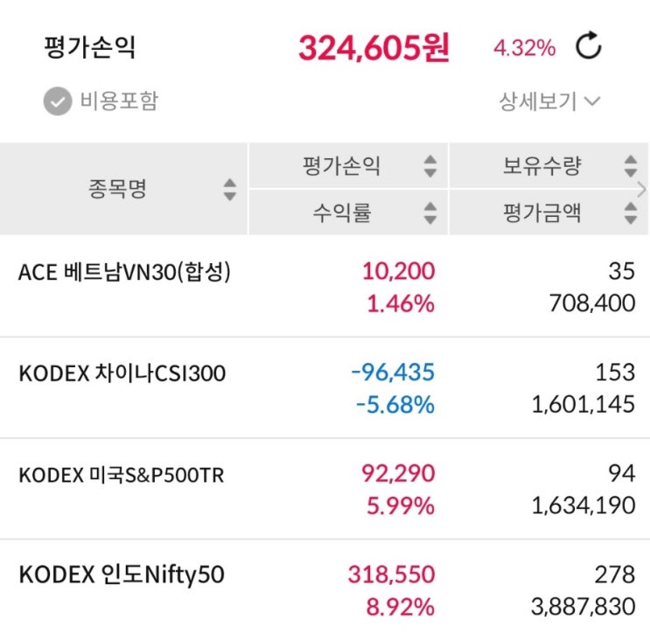Select the 324,605원 total profit figure
This screenshot has width=650, height=634.
(x=374, y=47)
